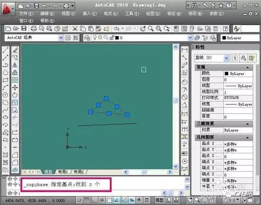This screenshot has width=261, height=205.
Task: Open the 窗口 menu
Action: pos(26,20)
